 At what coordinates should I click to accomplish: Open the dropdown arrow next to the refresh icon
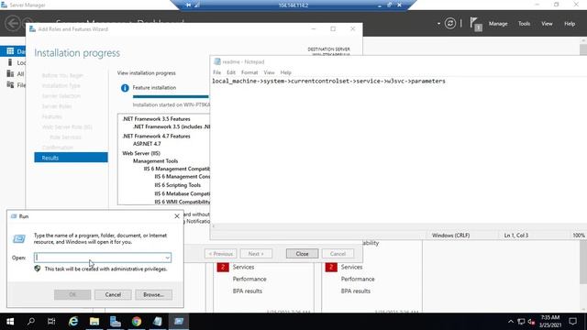coord(438,24)
